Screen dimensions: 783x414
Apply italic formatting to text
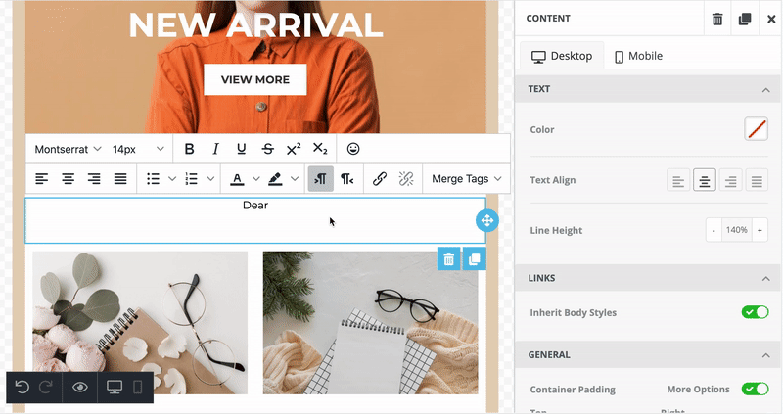(x=215, y=149)
